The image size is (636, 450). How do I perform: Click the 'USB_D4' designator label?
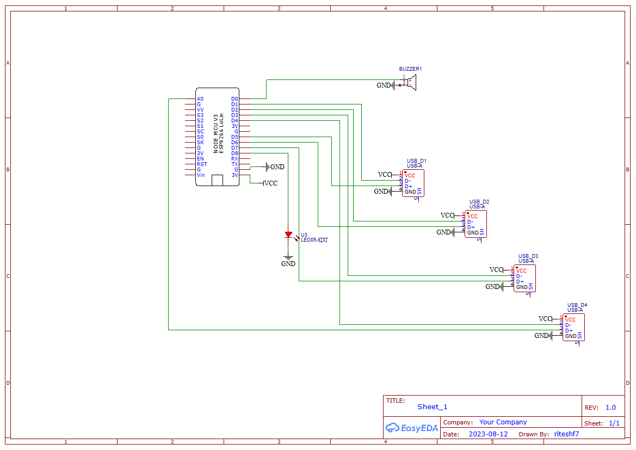[577, 305]
